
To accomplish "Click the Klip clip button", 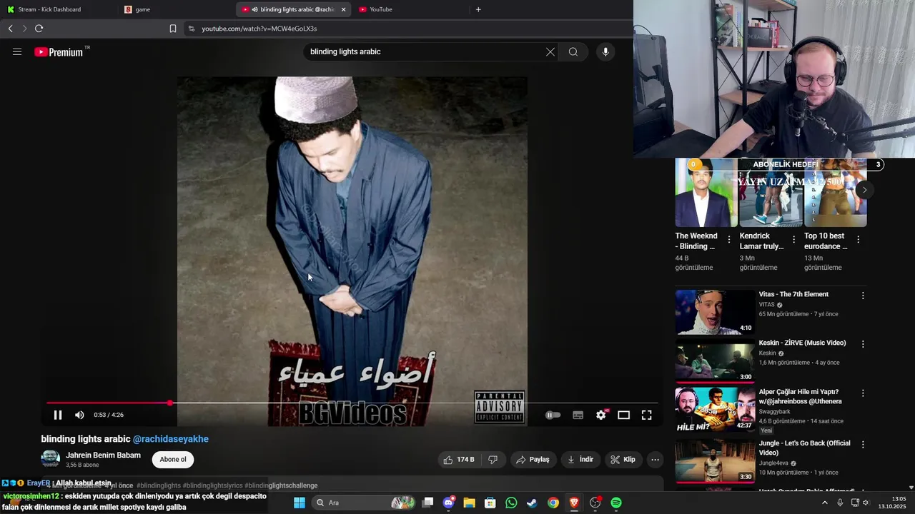I will [623, 460].
